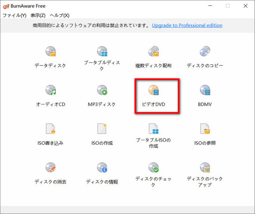
Task: Click the ISOの参照 text label
Action: [x=205, y=143]
